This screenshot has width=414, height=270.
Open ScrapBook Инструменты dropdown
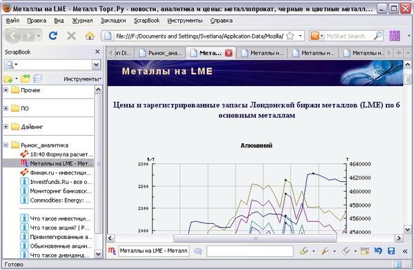(82, 79)
